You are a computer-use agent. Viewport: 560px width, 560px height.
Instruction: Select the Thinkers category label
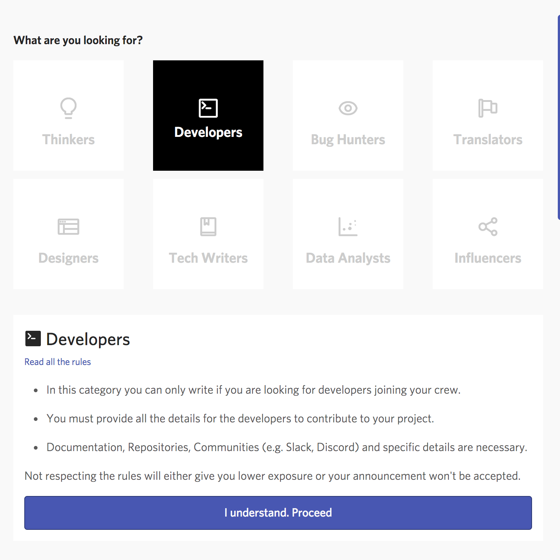click(x=68, y=140)
